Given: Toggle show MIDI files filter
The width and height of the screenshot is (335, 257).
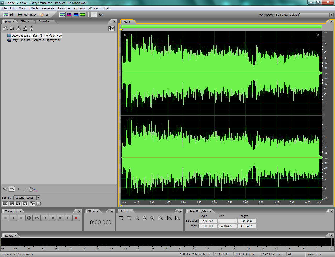Looking at the screenshot, I should point(25,204).
